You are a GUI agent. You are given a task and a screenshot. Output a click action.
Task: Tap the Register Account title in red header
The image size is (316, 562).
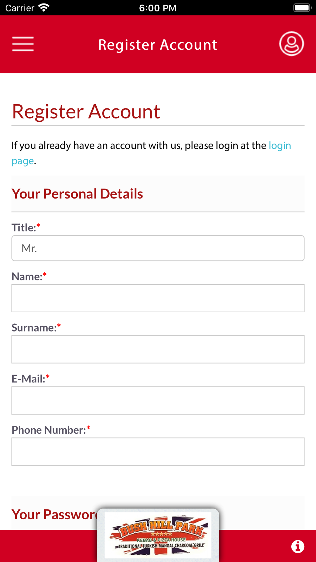pyautogui.click(x=158, y=45)
